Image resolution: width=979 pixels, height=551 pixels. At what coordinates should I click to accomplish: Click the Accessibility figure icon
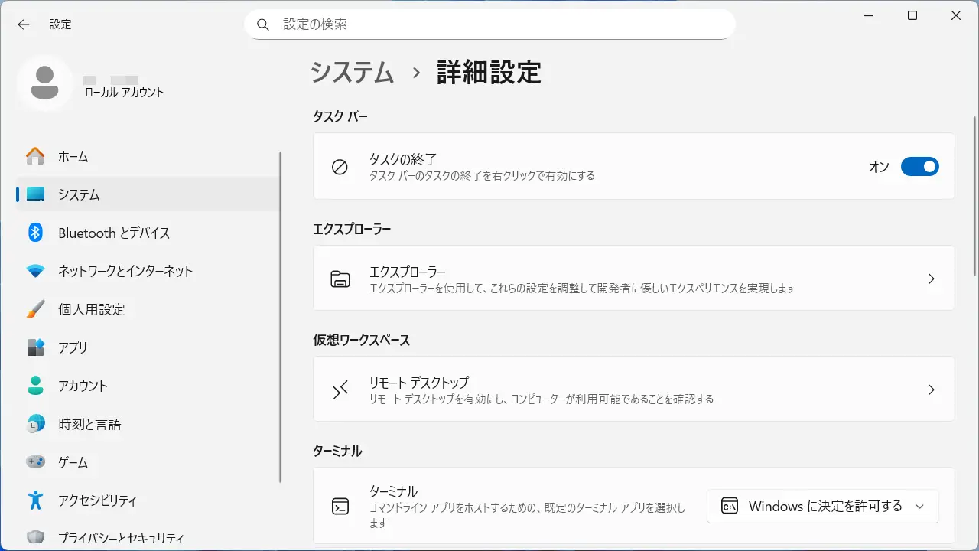tap(35, 500)
